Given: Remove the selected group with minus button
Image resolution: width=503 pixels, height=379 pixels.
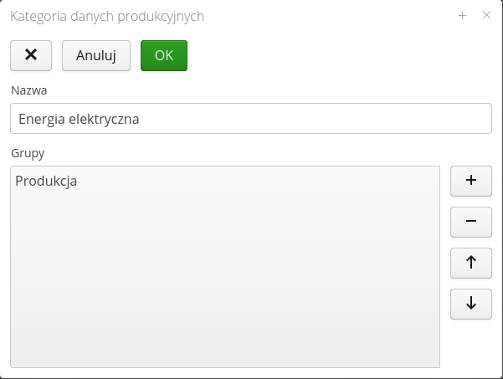Looking at the screenshot, I should tap(470, 221).
